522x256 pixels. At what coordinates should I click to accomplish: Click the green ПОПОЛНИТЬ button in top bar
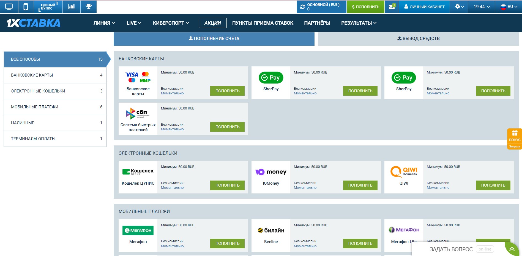click(x=365, y=7)
